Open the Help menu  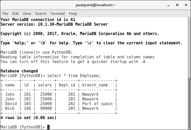(73, 13)
